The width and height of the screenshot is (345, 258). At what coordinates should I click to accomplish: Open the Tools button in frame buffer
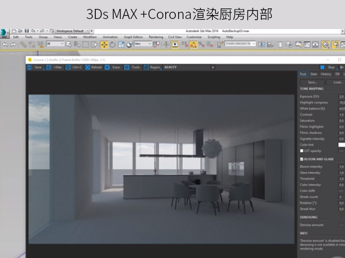tap(132, 67)
